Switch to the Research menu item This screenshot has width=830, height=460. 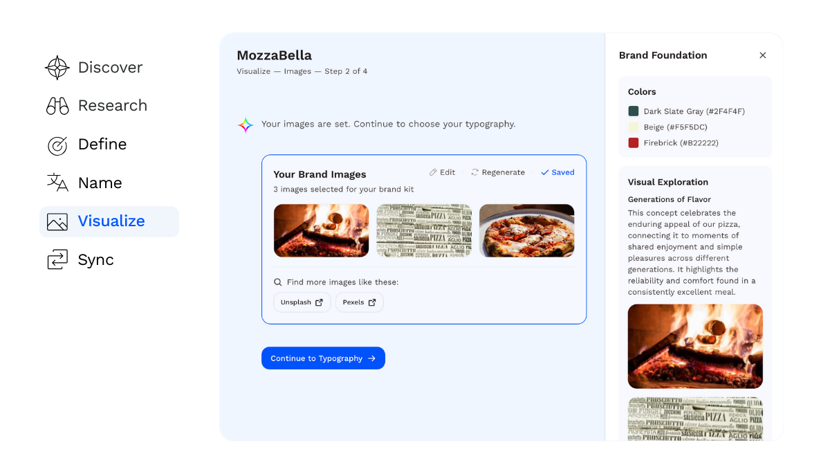[112, 106]
